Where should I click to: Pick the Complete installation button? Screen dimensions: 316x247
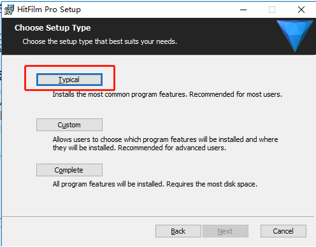point(69,170)
